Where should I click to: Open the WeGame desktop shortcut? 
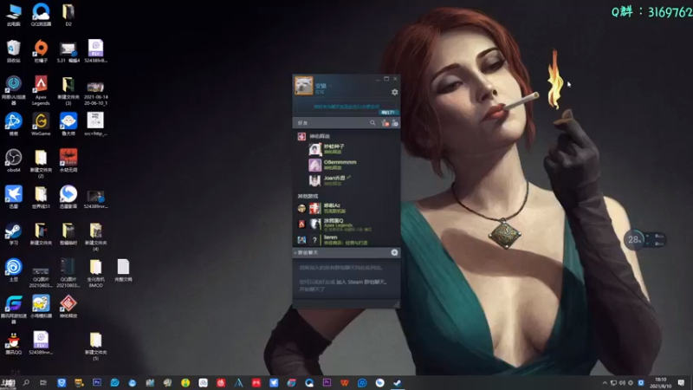pos(41,124)
